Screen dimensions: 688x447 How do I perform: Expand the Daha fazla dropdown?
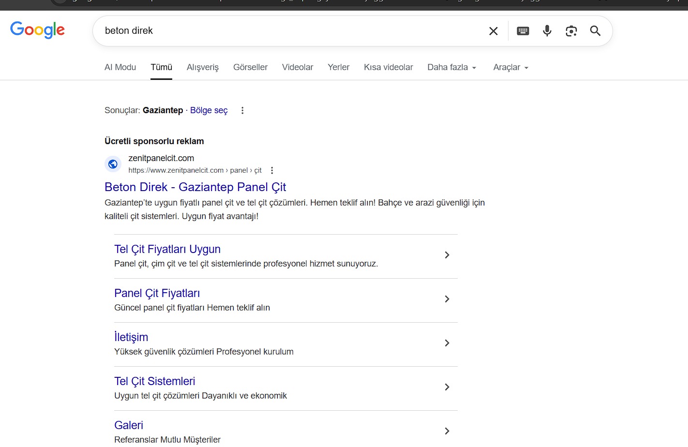pyautogui.click(x=451, y=67)
